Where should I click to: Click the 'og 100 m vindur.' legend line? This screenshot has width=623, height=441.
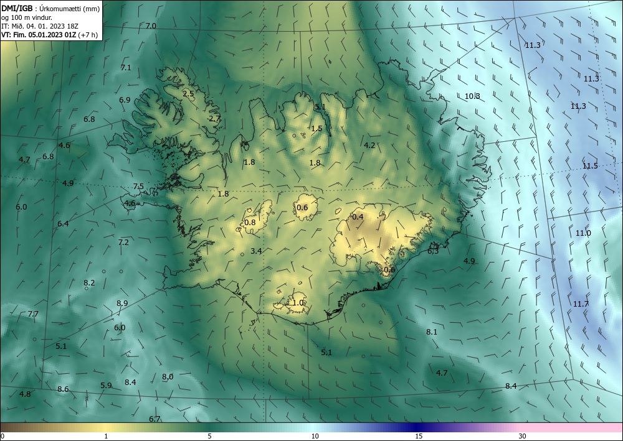click(27, 17)
